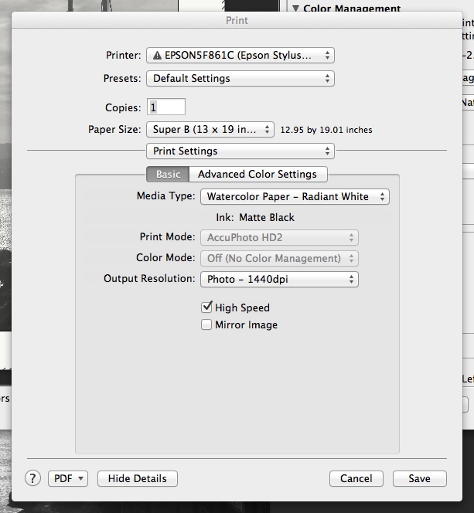Enable or disable the High Speed checkbox
474x513 pixels.
pyautogui.click(x=206, y=307)
